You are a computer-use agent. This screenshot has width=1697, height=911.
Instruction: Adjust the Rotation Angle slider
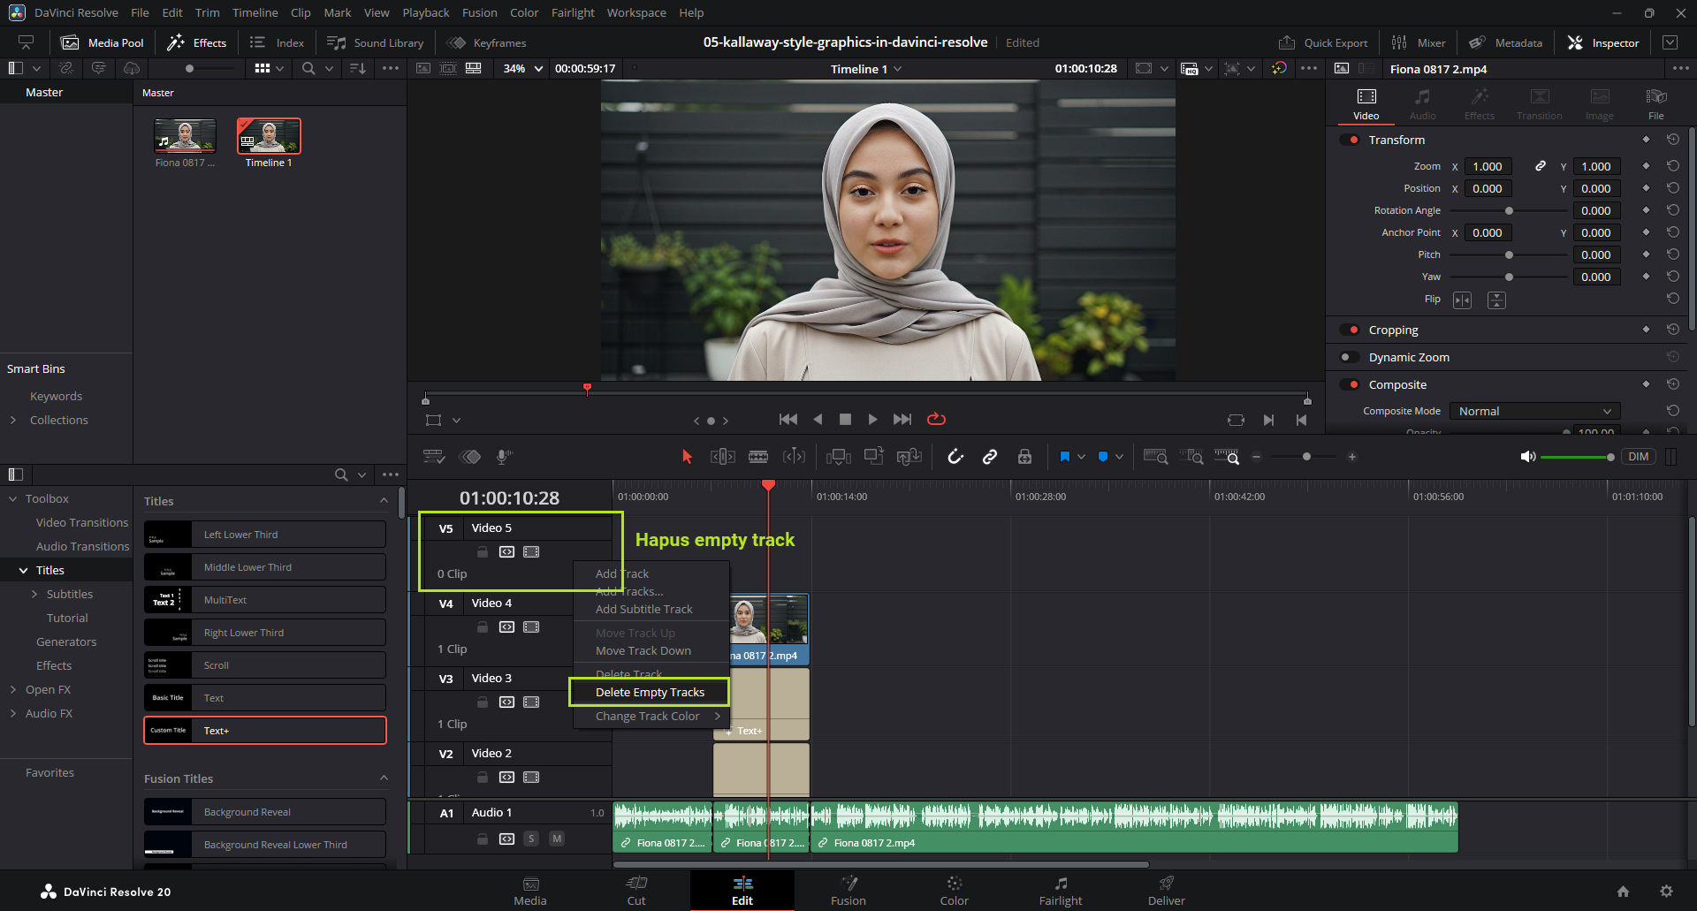[x=1509, y=210]
